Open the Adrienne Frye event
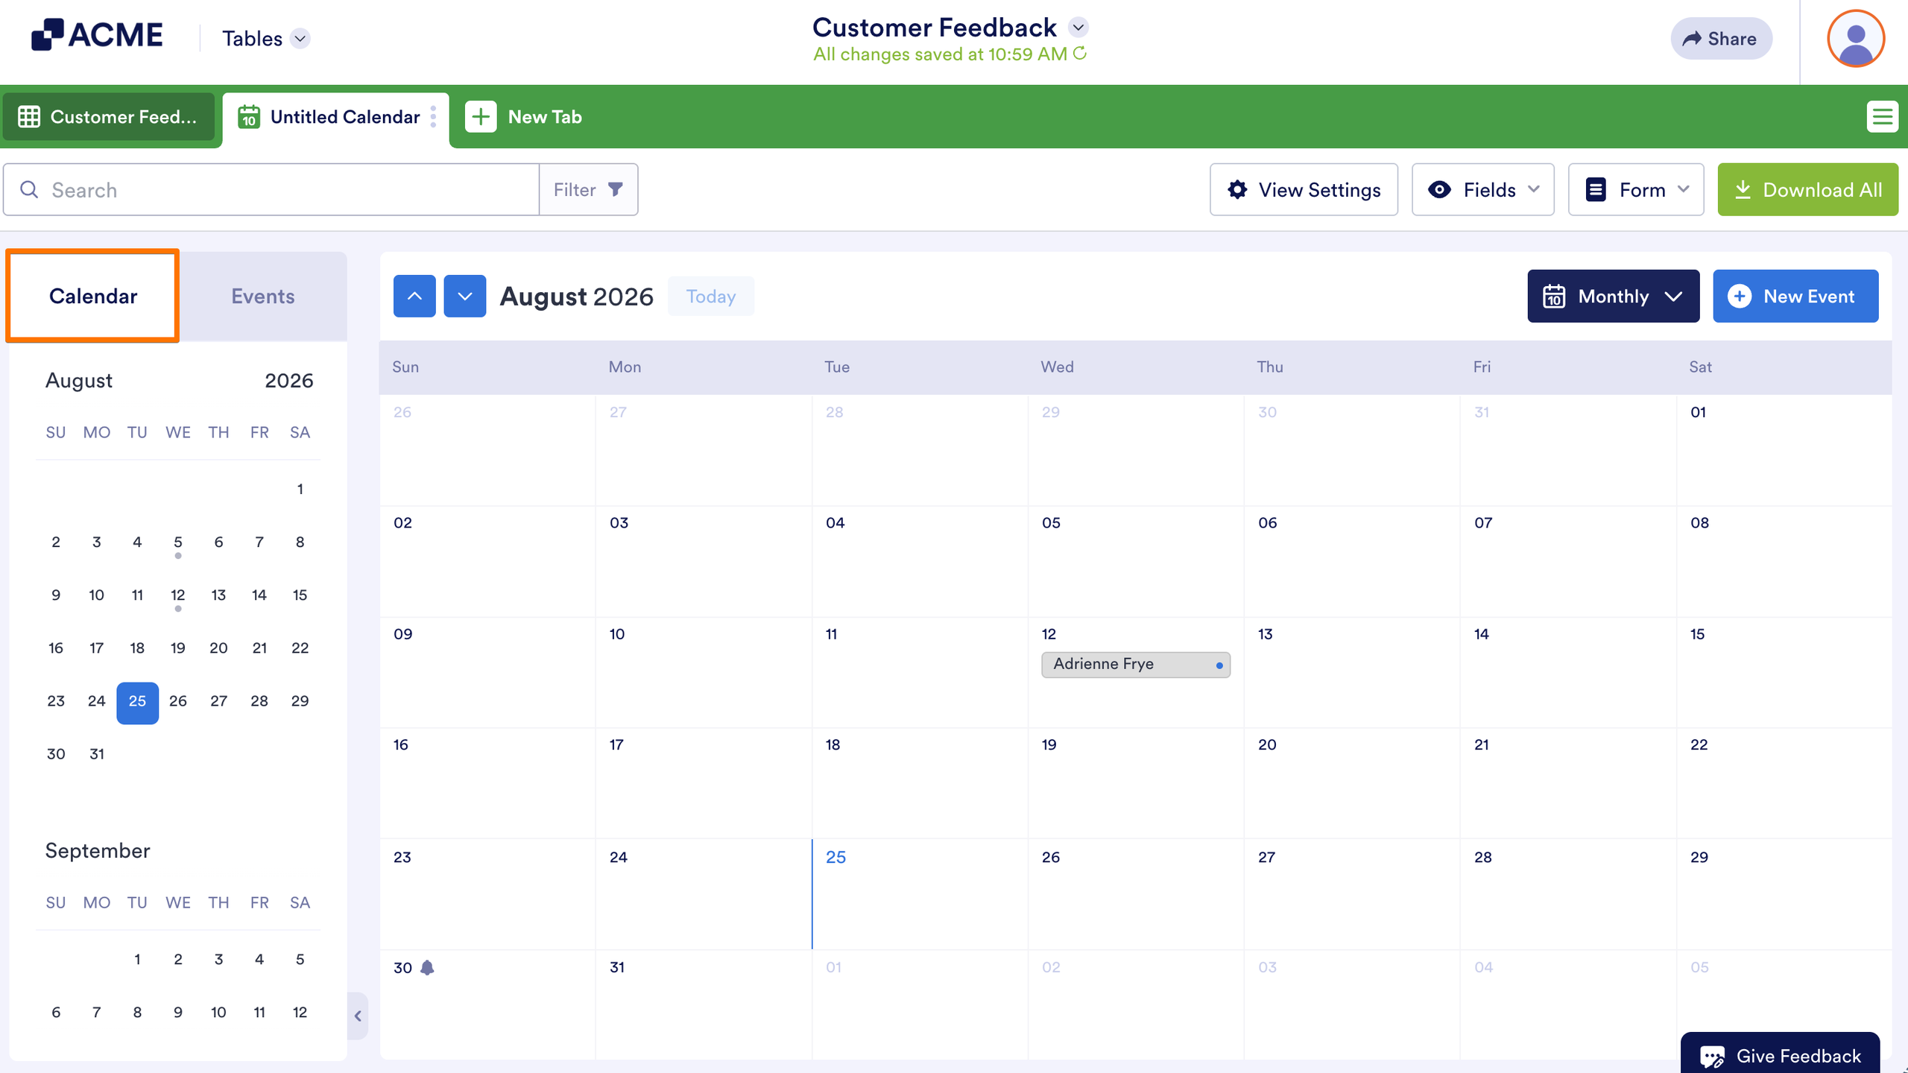The image size is (1908, 1073). pos(1136,664)
